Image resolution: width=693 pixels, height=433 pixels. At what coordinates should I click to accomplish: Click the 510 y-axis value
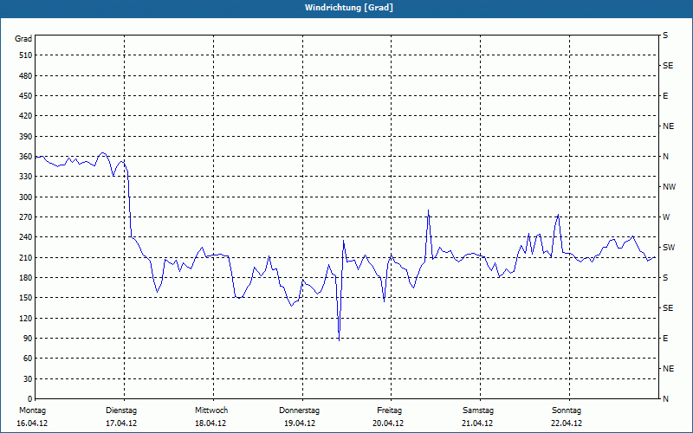(x=26, y=55)
